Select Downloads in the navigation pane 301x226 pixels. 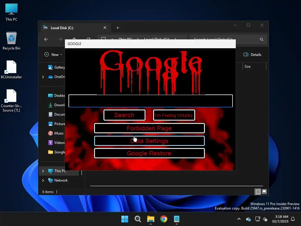pyautogui.click(x=56, y=105)
